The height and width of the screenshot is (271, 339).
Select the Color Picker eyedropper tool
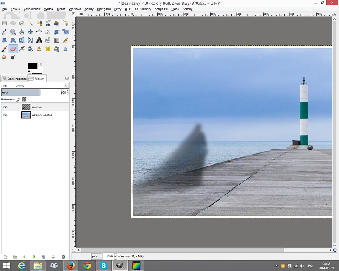click(4, 32)
